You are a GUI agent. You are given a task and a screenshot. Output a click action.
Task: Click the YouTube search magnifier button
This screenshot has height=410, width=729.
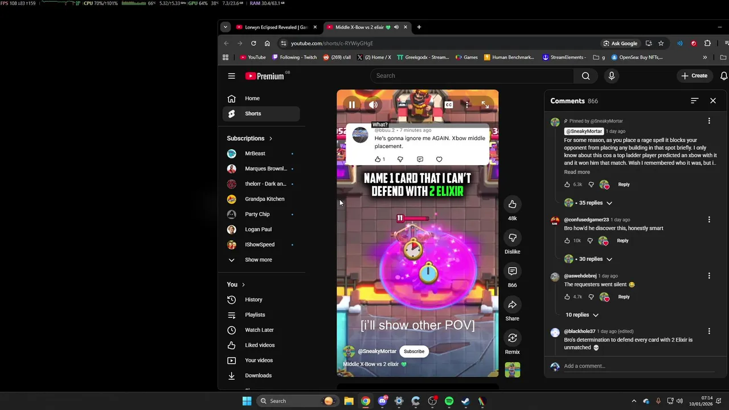[585, 76]
